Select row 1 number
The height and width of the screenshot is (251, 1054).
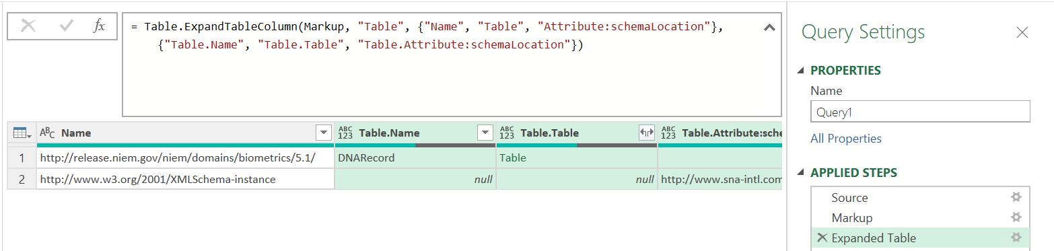22,158
